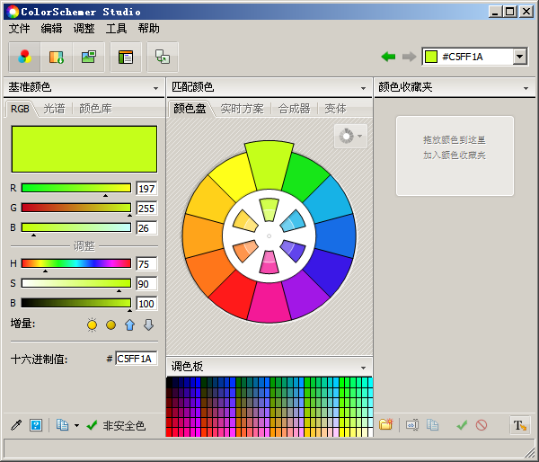Open the text color tool icon
539x462 pixels.
point(519,425)
